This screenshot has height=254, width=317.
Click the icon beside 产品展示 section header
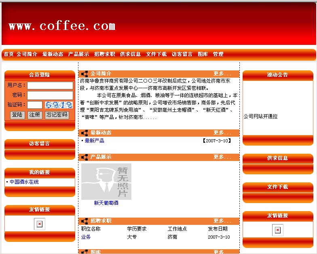[85, 157]
